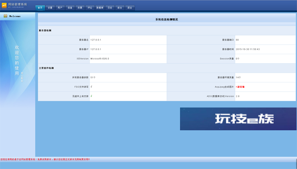This screenshot has height=169, width=297.
Task: Click the 网站管理系统 title text
Action: (18, 5)
